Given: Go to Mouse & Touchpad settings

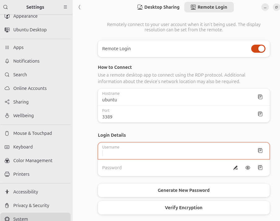Looking at the screenshot, I should [33, 133].
